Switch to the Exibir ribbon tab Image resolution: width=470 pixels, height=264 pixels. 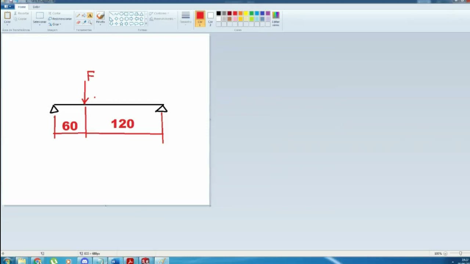pos(36,7)
